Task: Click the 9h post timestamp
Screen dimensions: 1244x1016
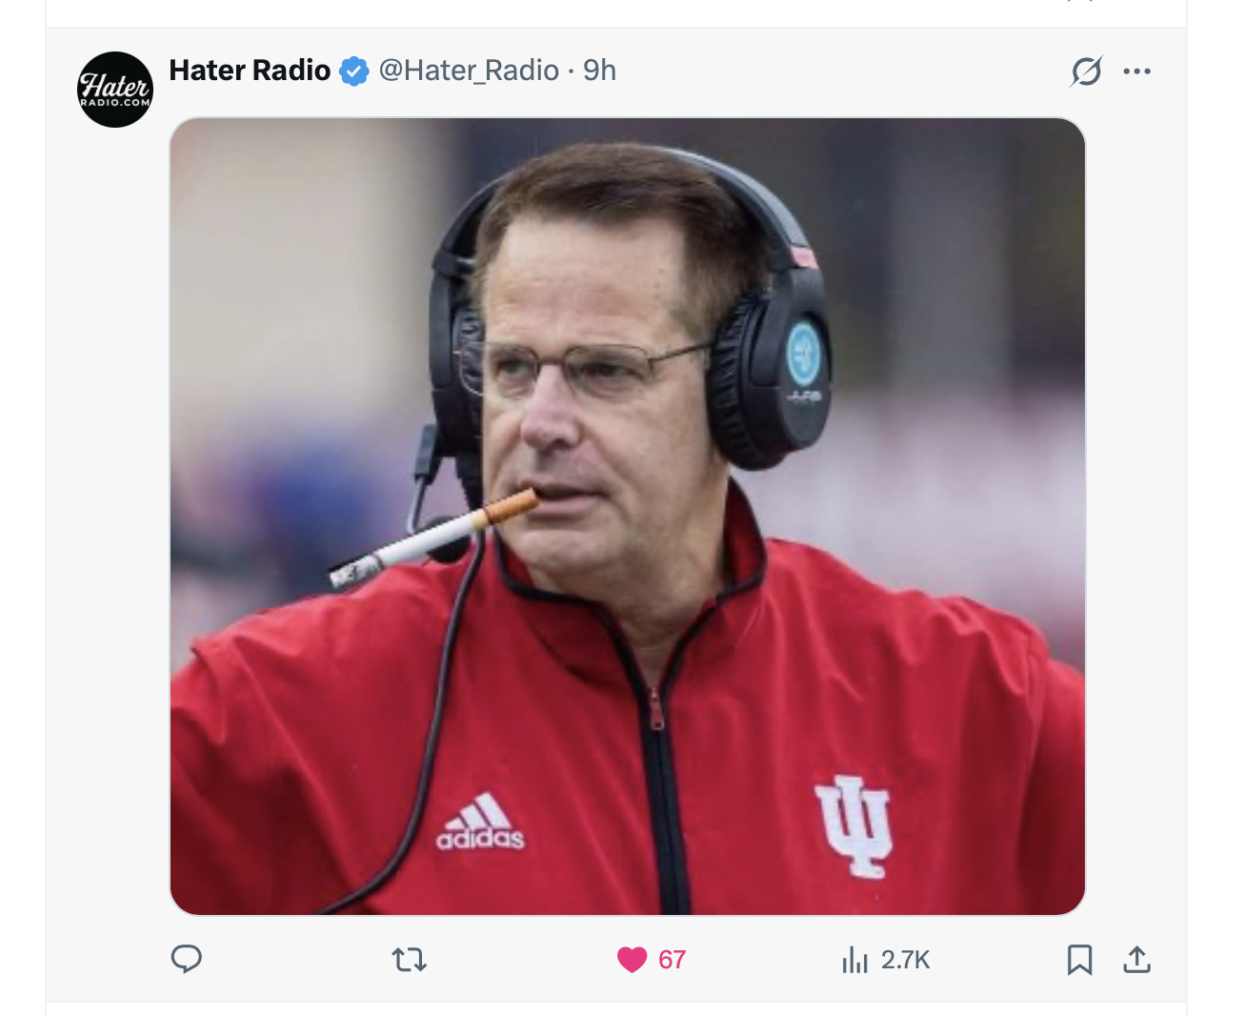Action: [x=600, y=71]
